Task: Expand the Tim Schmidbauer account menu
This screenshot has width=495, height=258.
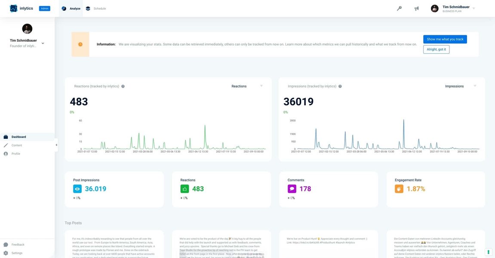Action: click(x=473, y=8)
